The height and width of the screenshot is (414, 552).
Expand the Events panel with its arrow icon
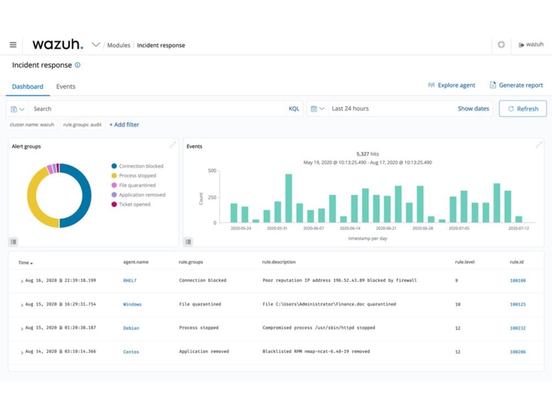point(539,145)
